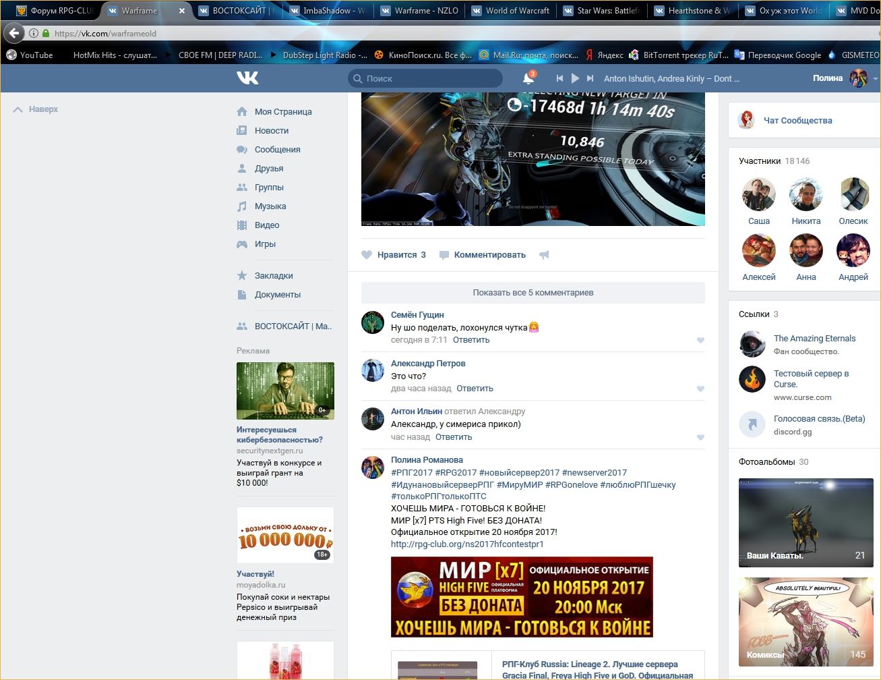
Task: Play current audio track
Action: click(575, 78)
